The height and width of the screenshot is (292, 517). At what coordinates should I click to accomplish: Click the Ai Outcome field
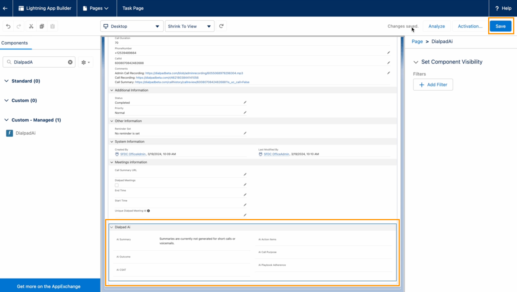[182, 257]
